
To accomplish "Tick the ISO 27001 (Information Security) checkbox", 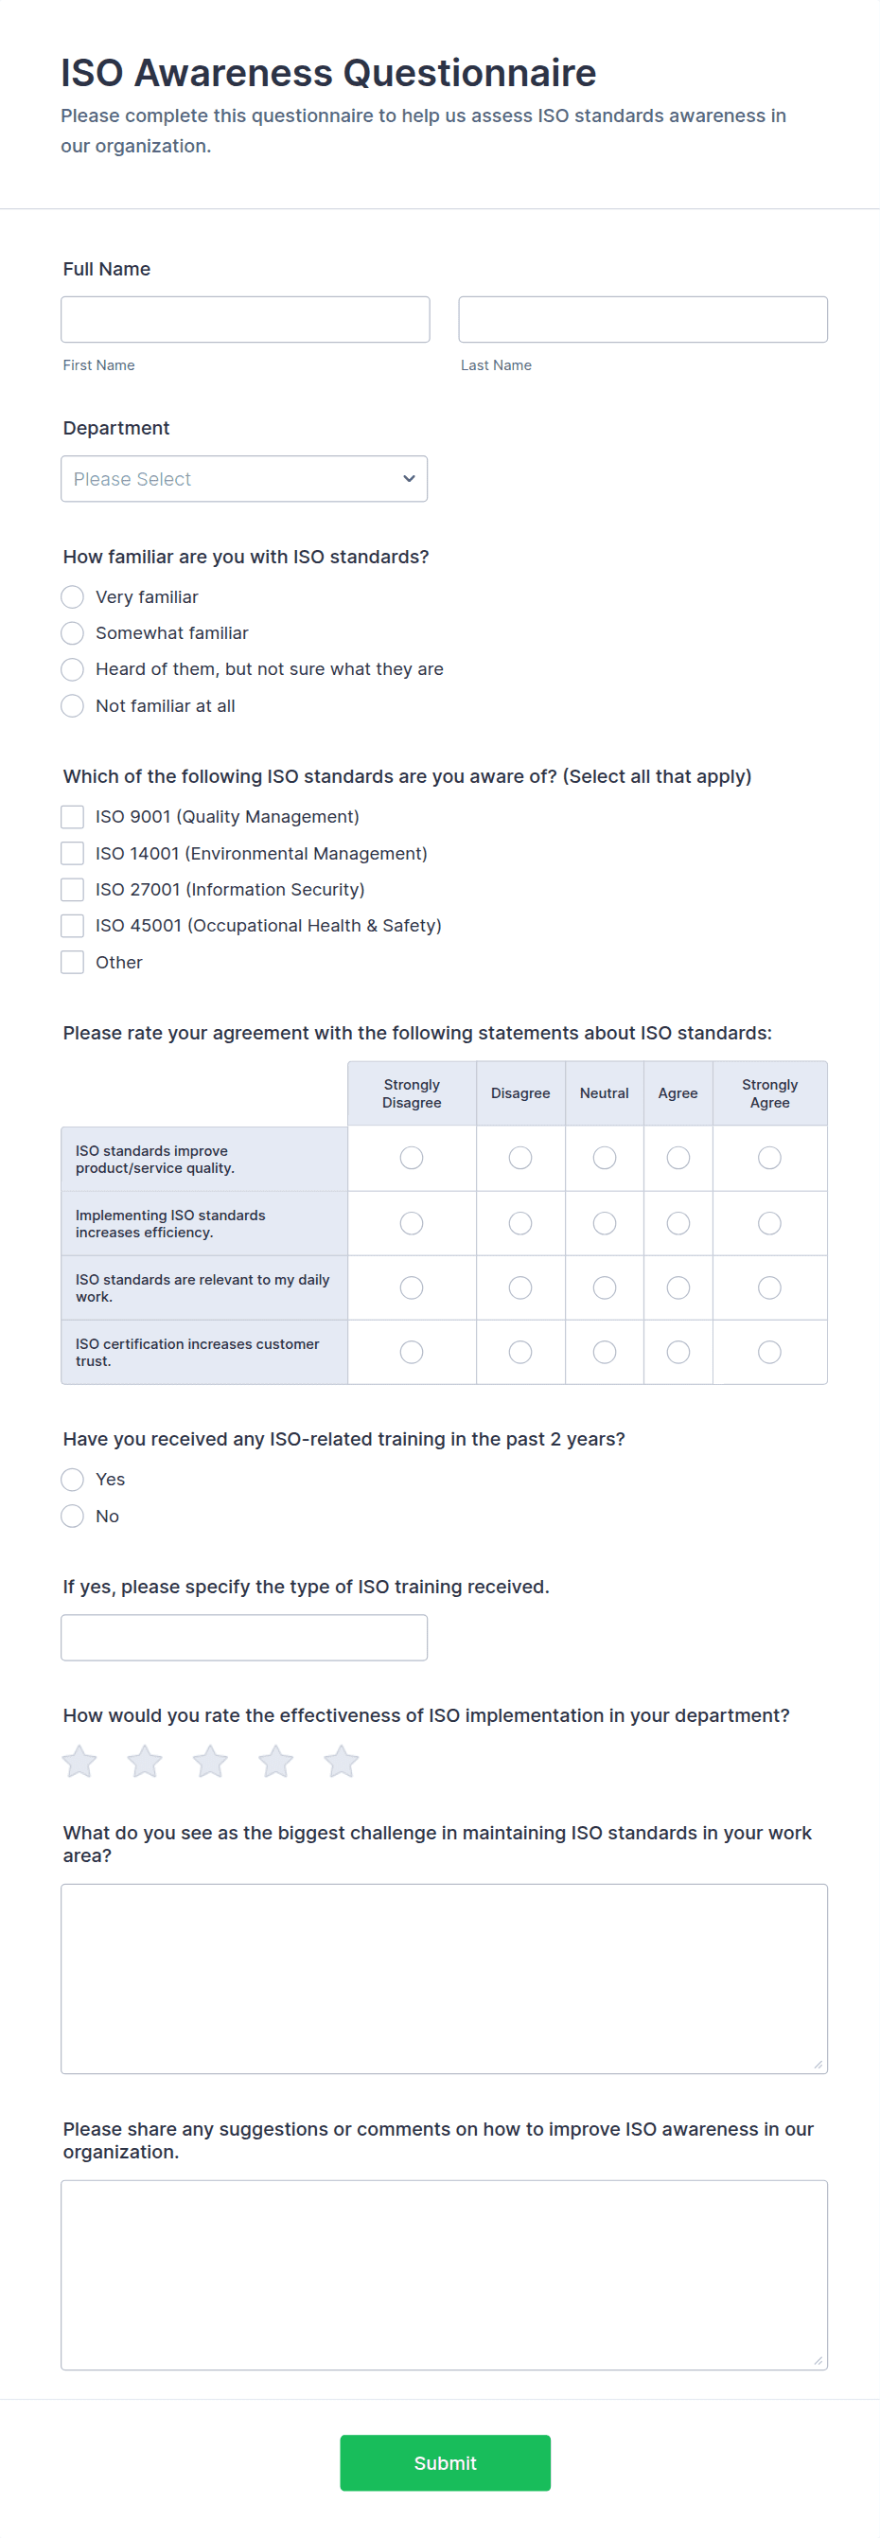I will pos(73,890).
